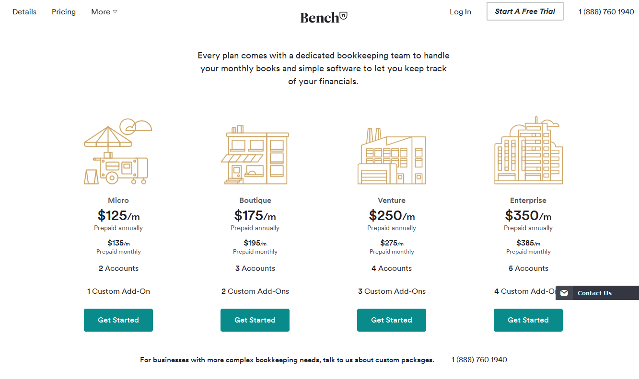Click the Log In link
The width and height of the screenshot is (639, 379).
pyautogui.click(x=460, y=12)
